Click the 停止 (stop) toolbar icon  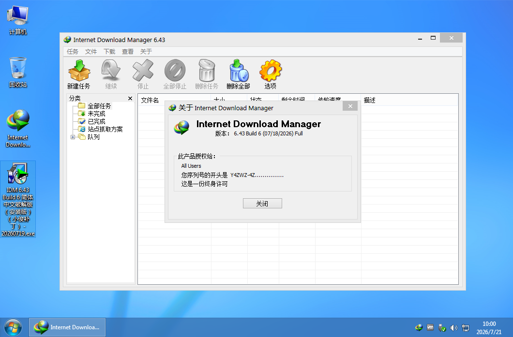click(x=143, y=74)
